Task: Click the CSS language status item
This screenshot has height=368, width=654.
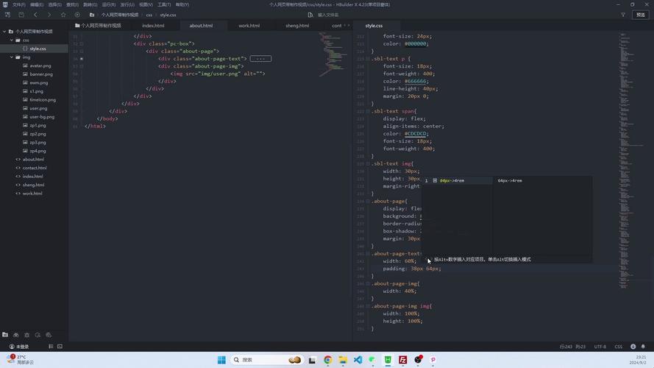Action: click(x=619, y=347)
